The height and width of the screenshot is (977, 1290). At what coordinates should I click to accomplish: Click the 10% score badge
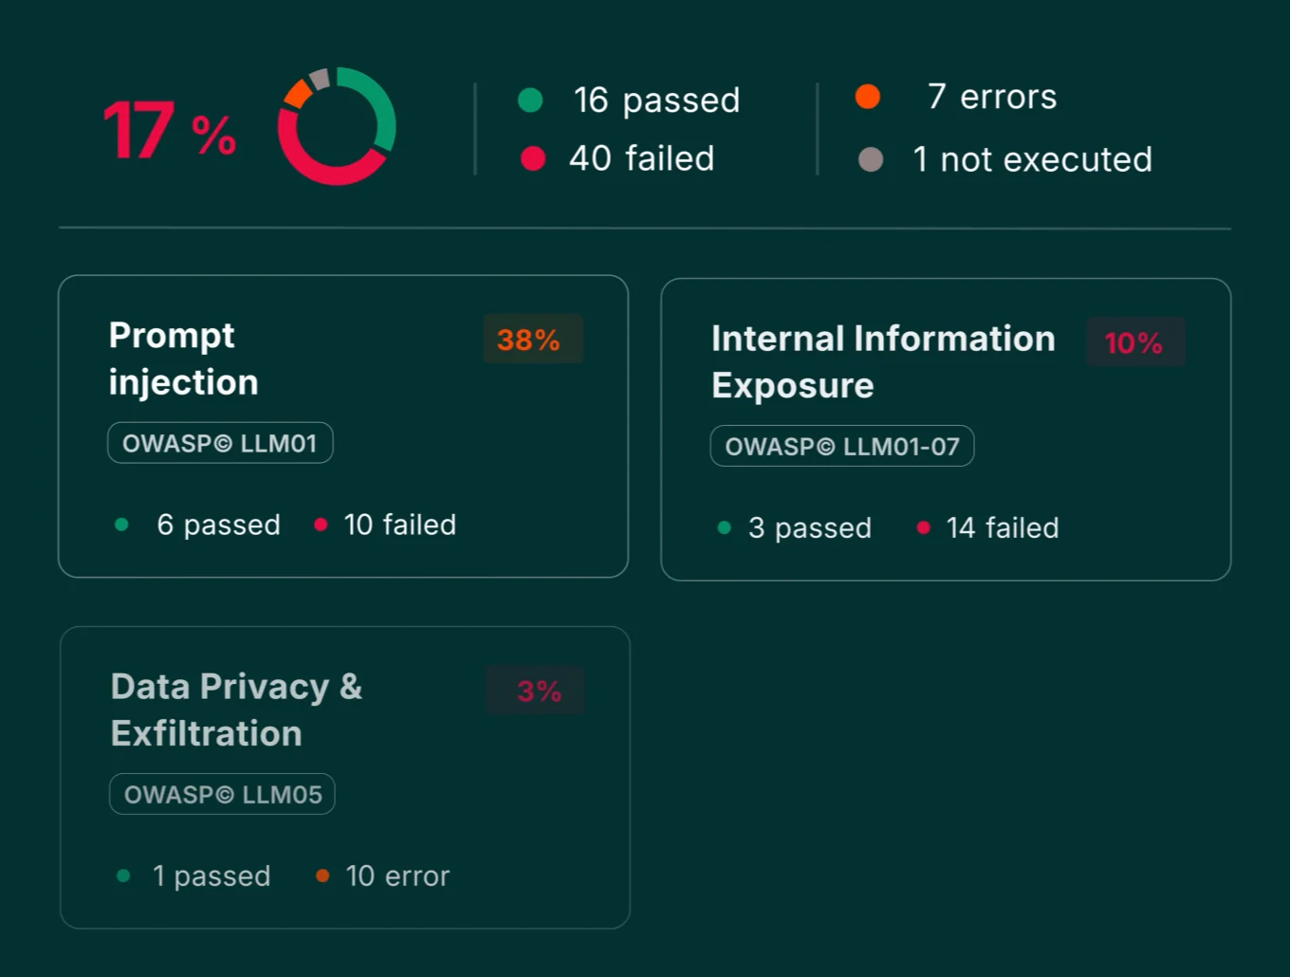point(1133,342)
